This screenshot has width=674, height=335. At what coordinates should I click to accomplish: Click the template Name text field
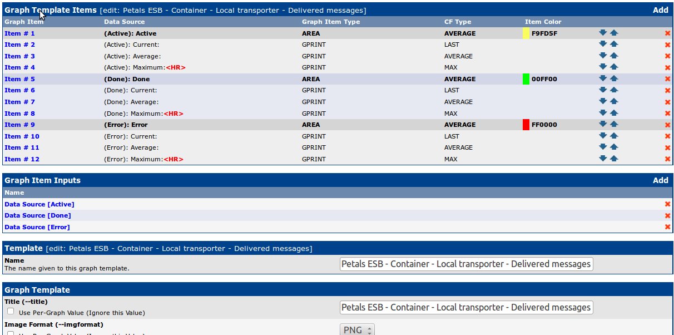(x=466, y=264)
